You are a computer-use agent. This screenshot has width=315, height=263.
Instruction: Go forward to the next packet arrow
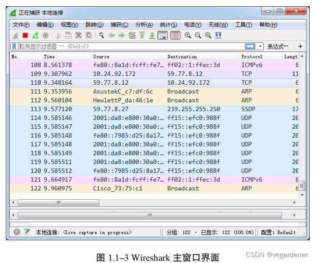(122, 36)
